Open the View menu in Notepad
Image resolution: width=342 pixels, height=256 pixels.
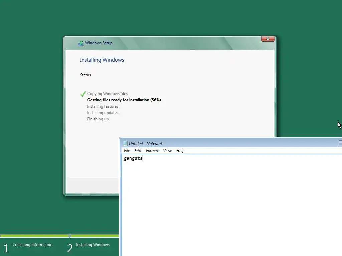point(167,151)
